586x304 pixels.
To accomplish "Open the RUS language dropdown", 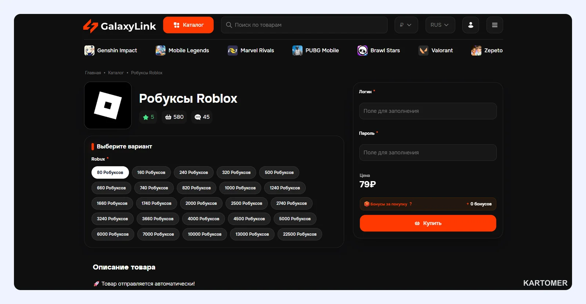I will [x=440, y=25].
